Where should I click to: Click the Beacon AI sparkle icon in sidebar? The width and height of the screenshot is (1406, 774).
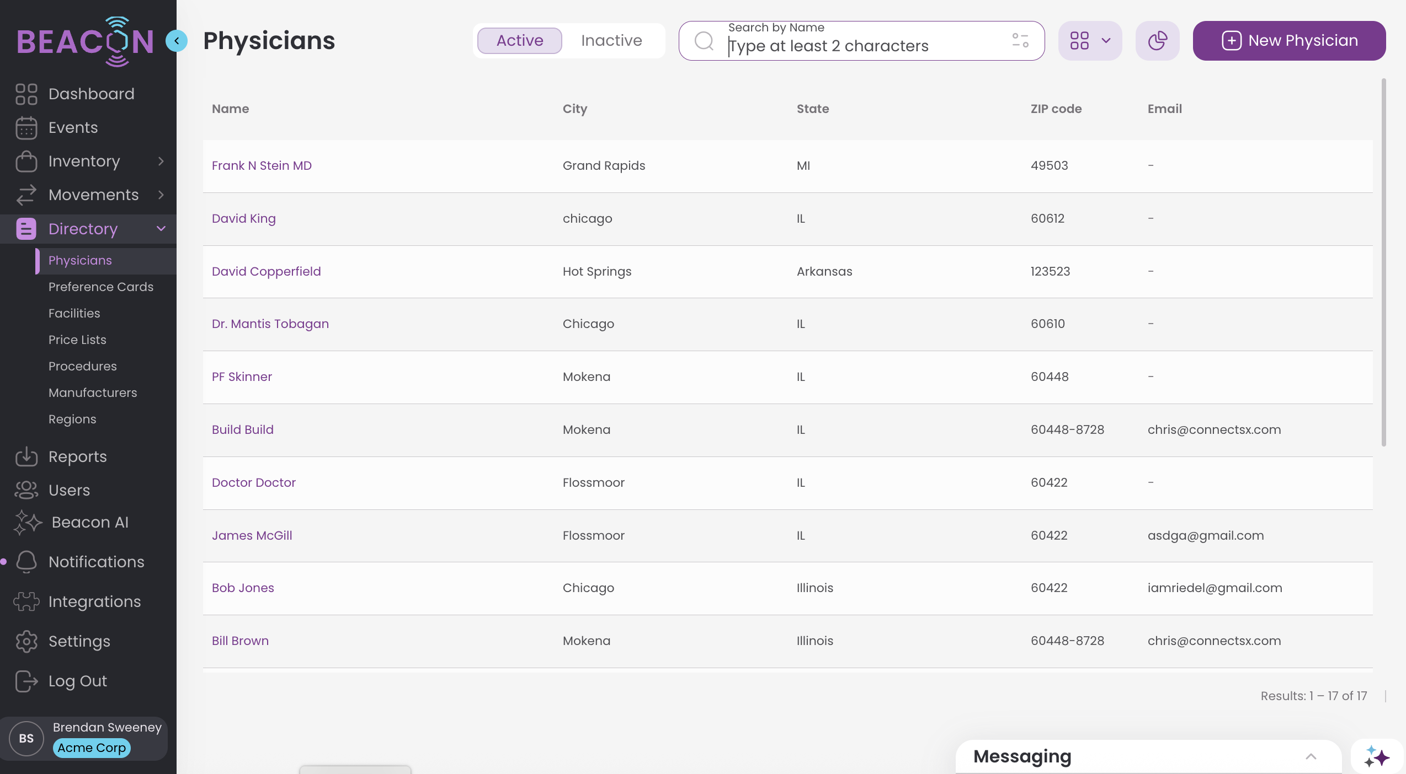pos(27,522)
